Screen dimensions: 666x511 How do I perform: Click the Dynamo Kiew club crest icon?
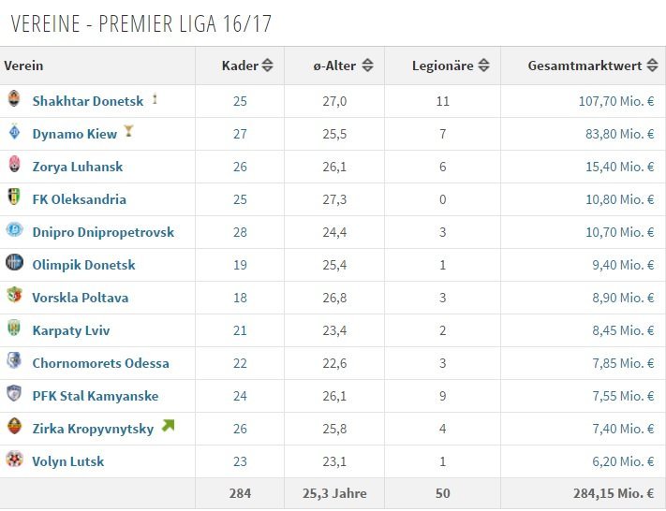tap(14, 133)
